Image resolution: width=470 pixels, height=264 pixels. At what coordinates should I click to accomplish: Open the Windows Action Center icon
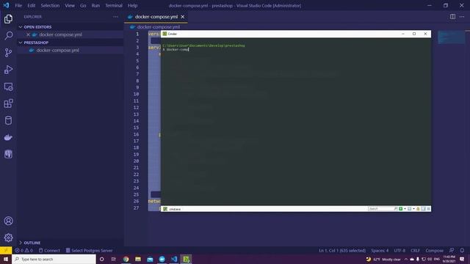pyautogui.click(x=462, y=259)
